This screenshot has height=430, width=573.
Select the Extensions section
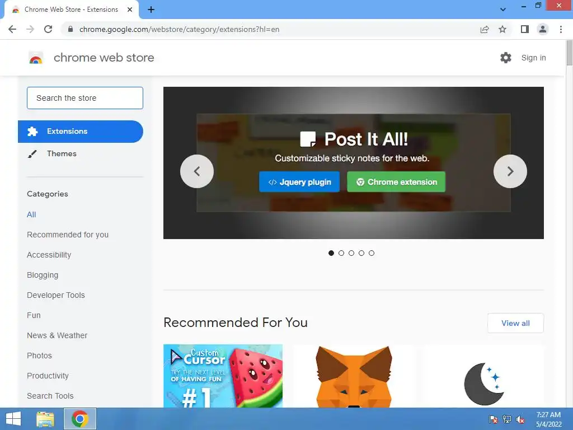click(81, 132)
